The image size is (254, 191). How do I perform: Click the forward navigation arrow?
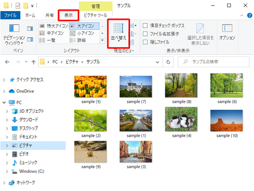tap(18, 62)
